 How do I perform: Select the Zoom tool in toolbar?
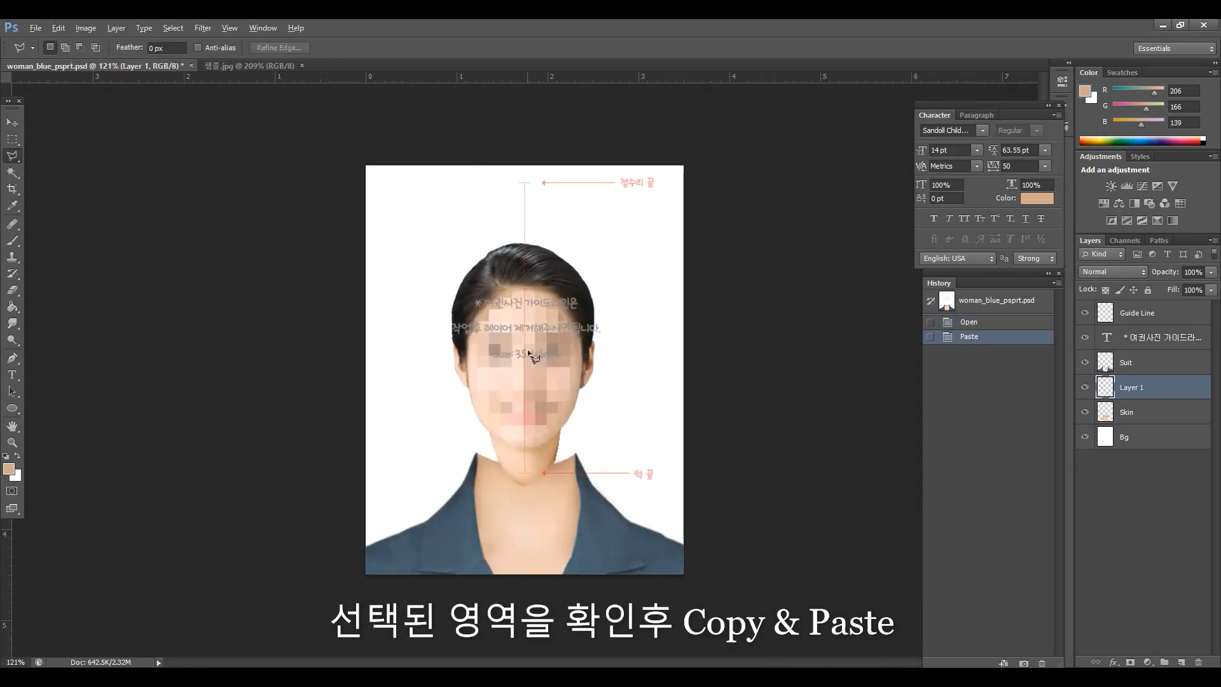12,442
